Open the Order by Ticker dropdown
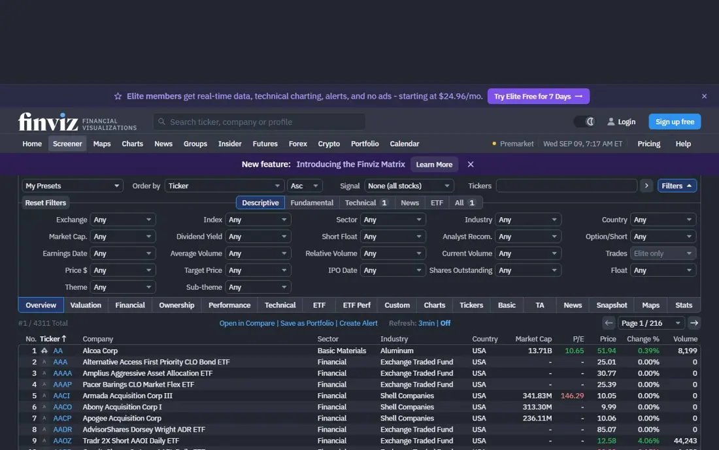 [x=224, y=186]
